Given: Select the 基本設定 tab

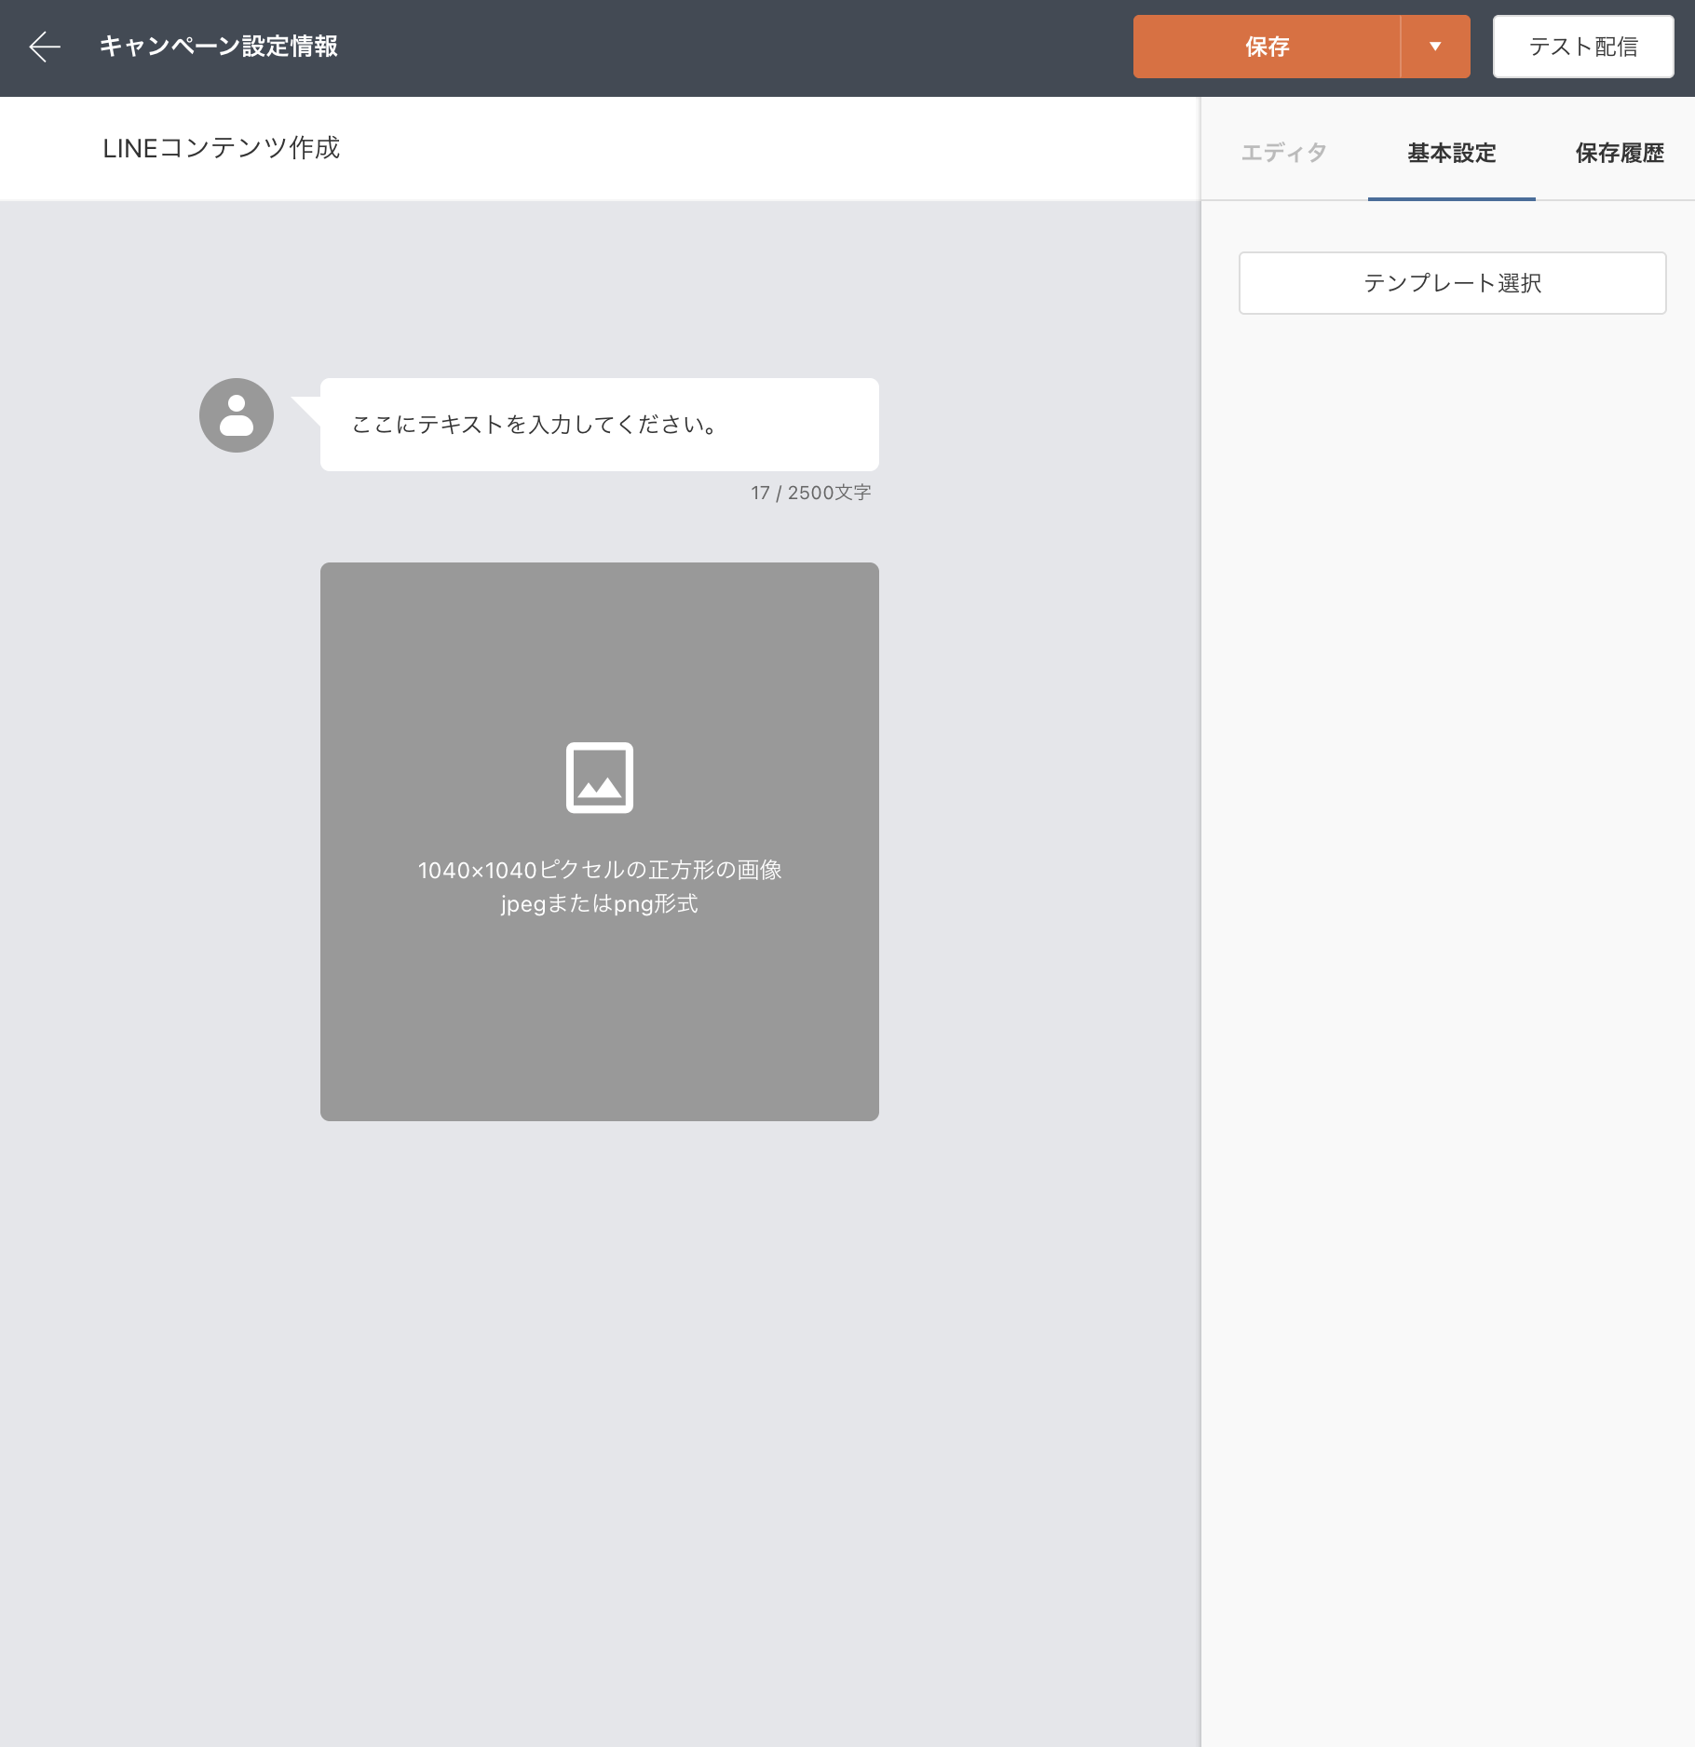Looking at the screenshot, I should 1451,153.
